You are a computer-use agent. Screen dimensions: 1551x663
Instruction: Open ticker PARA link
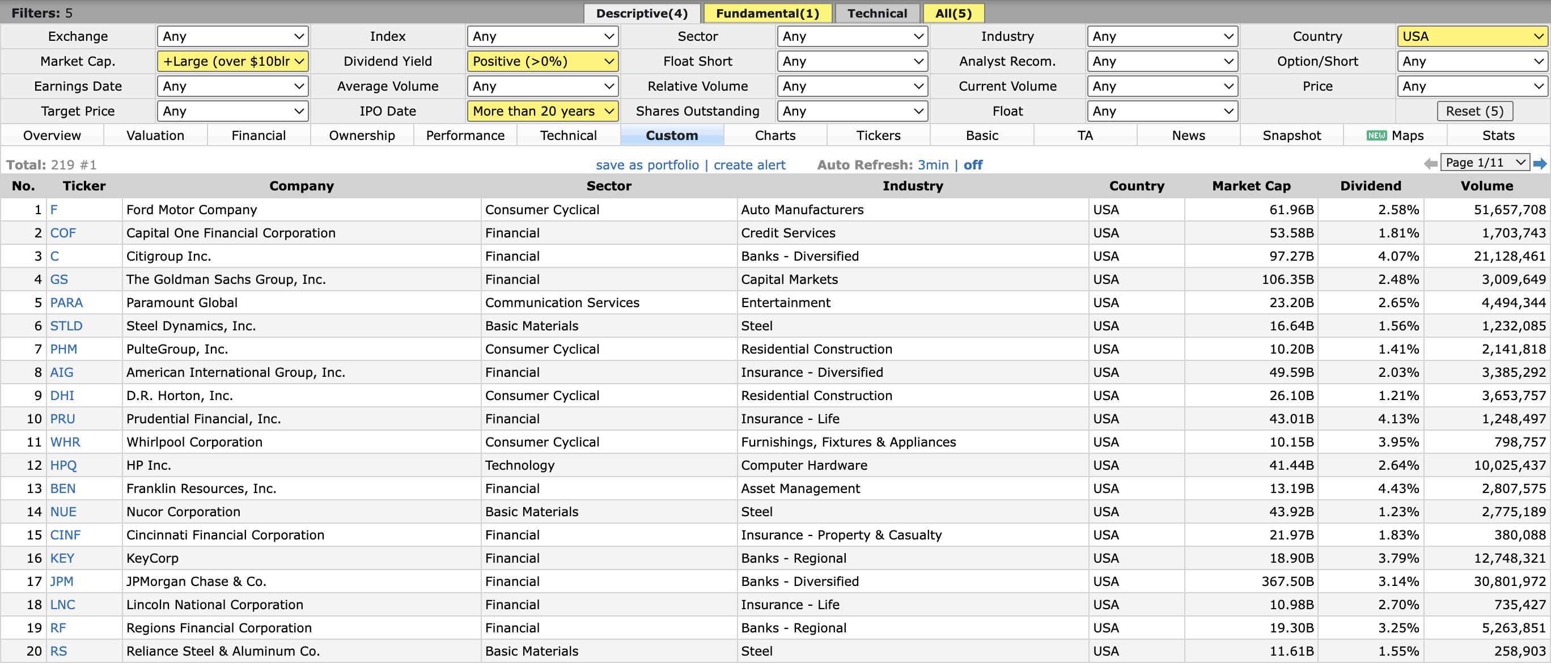coord(66,303)
